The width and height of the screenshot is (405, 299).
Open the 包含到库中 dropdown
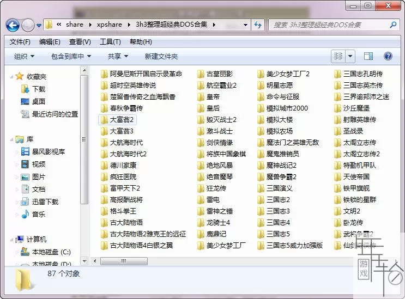click(71, 56)
